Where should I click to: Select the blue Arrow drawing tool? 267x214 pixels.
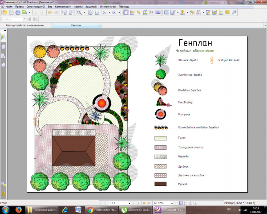pyautogui.click(x=234, y=12)
